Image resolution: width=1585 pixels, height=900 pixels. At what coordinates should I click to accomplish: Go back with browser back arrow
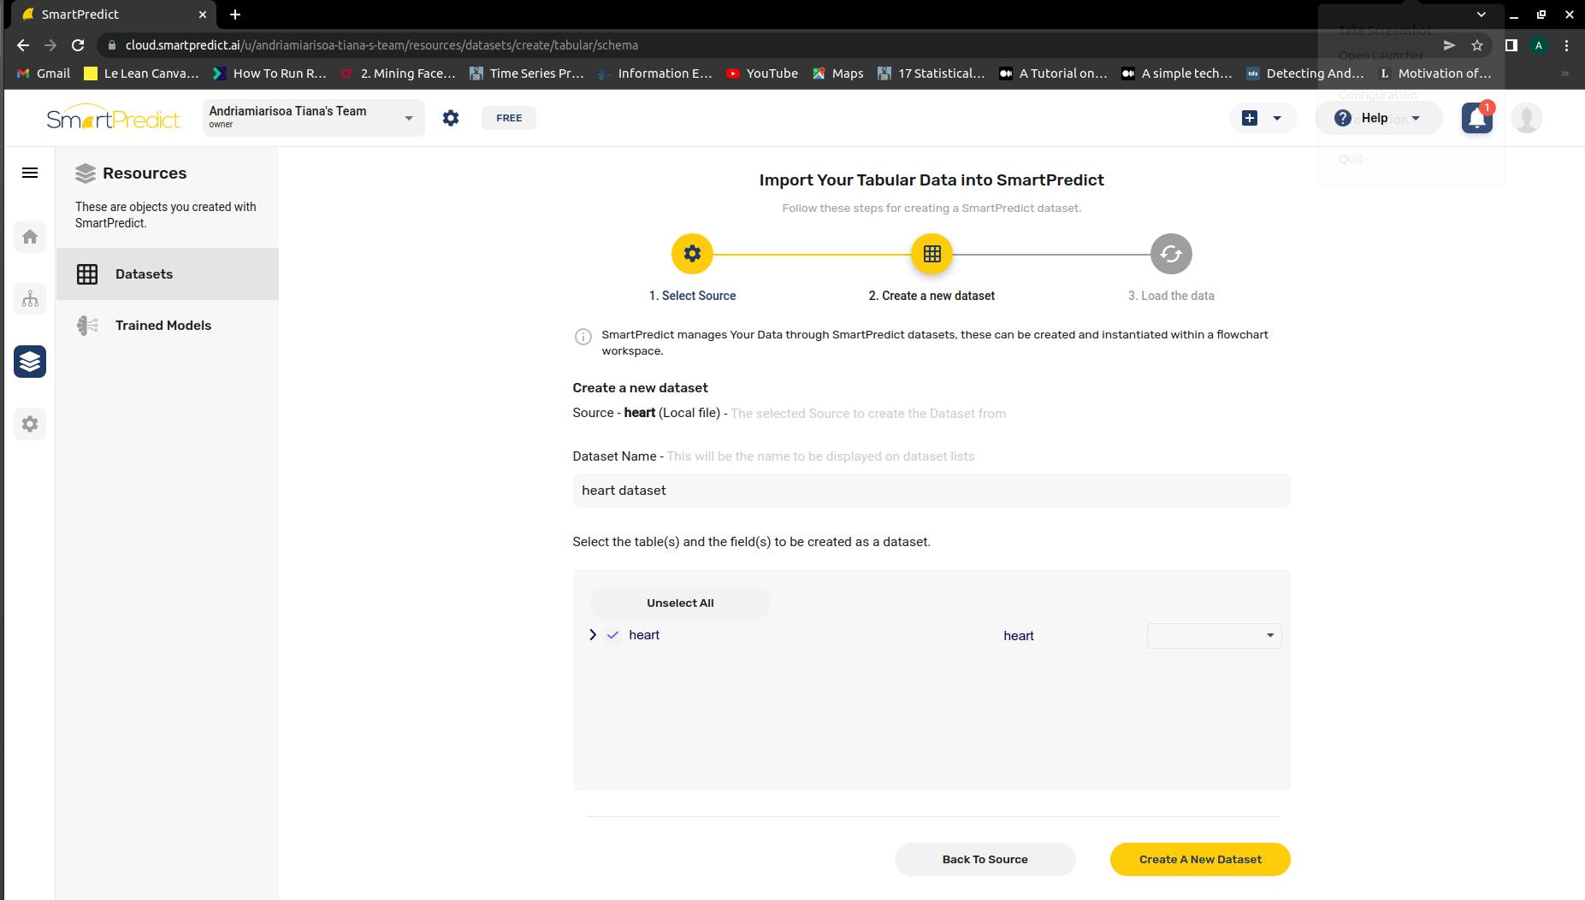coord(23,45)
